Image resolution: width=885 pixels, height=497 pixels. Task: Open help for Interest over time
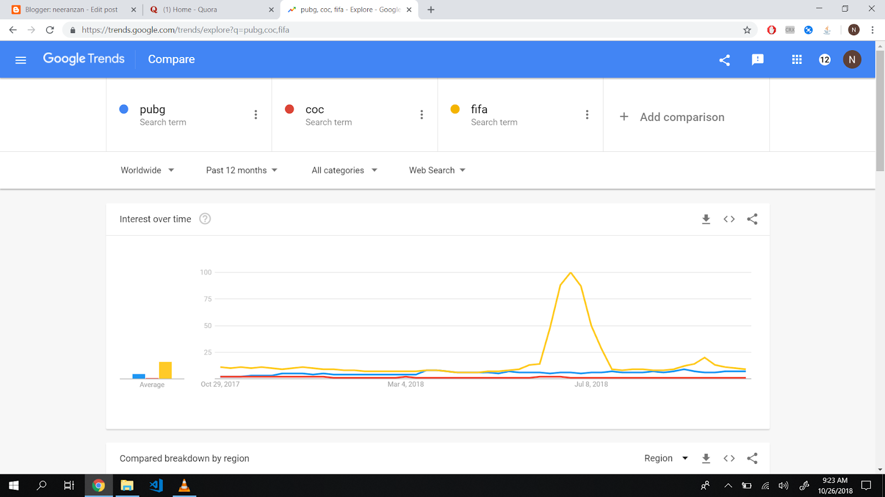point(205,219)
